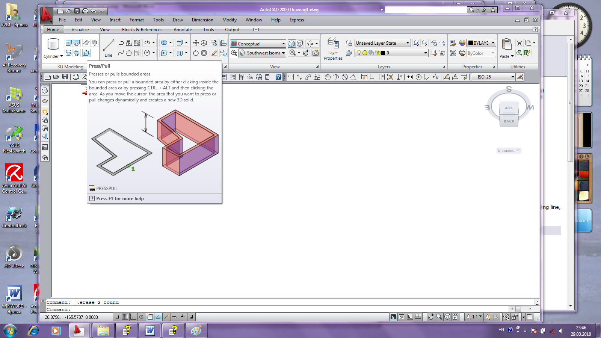The width and height of the screenshot is (601, 338).
Task: Open the Southwest Isometric view dropdown
Action: click(262, 53)
